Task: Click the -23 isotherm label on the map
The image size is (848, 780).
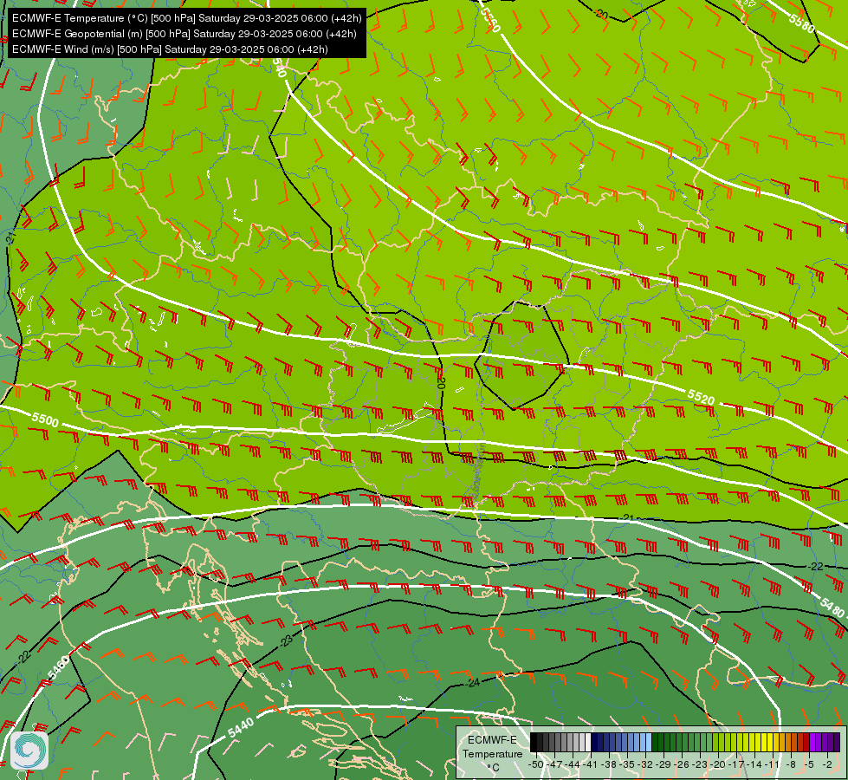Action: point(286,641)
